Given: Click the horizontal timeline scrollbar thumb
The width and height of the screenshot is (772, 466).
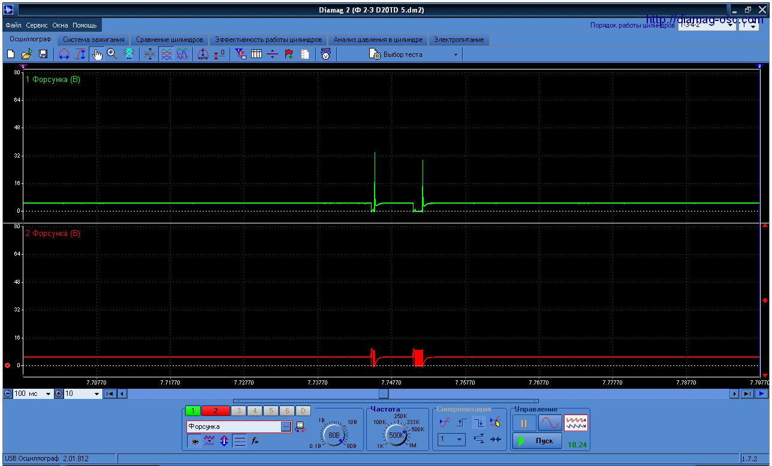Looking at the screenshot, I should click(384, 394).
